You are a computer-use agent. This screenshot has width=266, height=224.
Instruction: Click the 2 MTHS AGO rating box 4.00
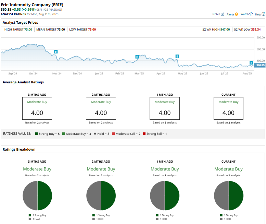pos(101,108)
